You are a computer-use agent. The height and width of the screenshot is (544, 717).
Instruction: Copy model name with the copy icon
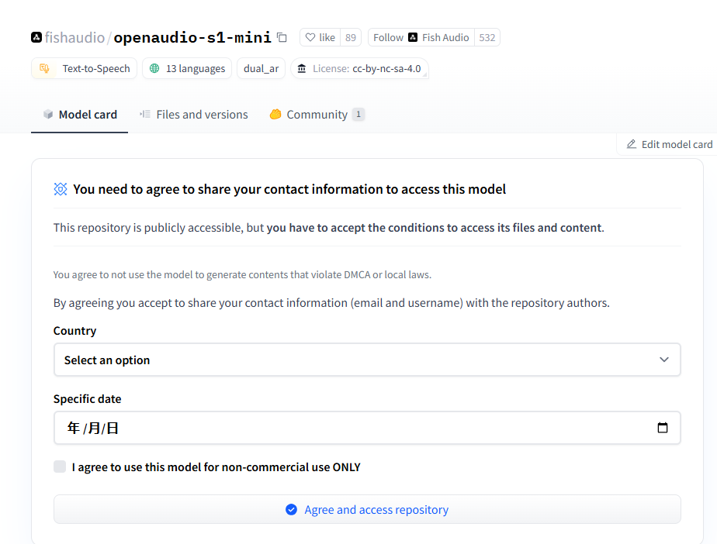click(282, 37)
